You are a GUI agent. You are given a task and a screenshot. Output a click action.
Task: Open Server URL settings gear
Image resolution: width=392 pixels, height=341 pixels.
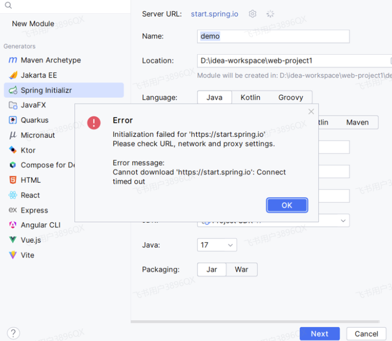(x=252, y=14)
